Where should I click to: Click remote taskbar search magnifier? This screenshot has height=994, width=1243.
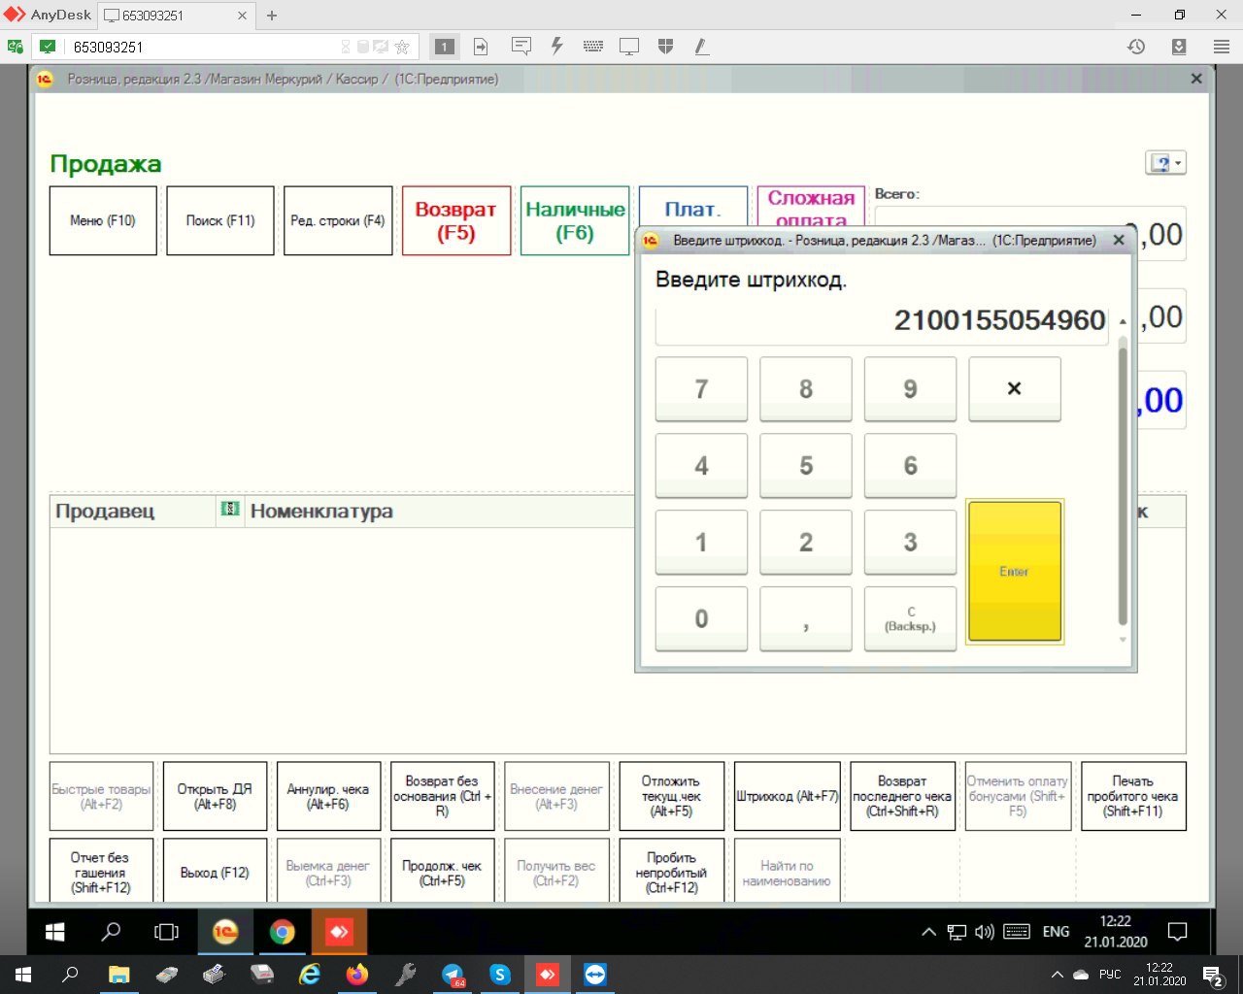[112, 932]
